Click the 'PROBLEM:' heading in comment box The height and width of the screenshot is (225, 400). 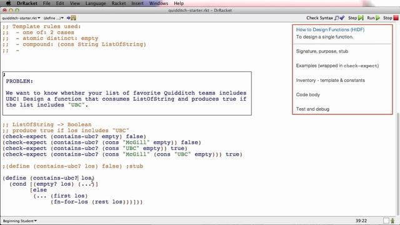click(19, 81)
